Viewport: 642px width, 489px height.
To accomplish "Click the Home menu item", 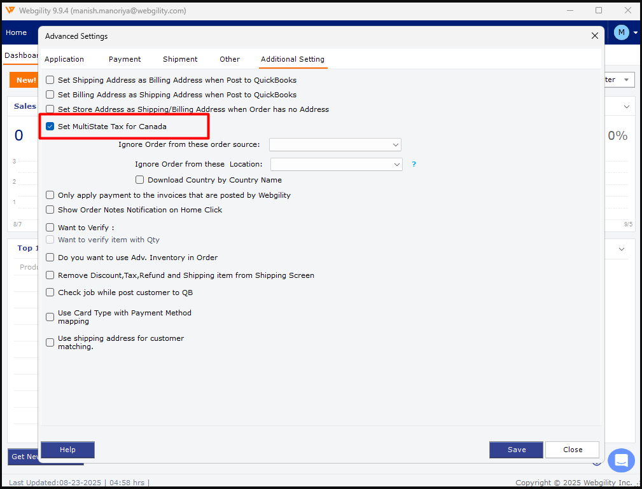I will pos(17,32).
